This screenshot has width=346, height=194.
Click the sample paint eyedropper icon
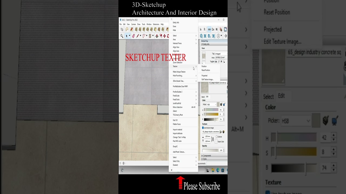coord(221,105)
